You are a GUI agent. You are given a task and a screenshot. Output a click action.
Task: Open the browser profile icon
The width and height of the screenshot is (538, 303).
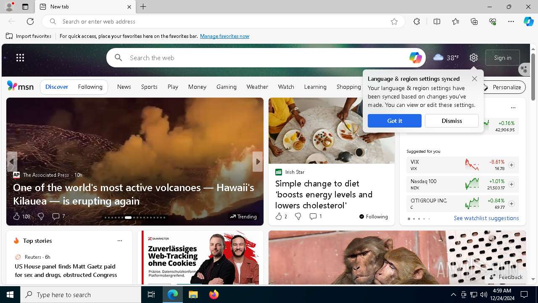pyautogui.click(x=9, y=7)
